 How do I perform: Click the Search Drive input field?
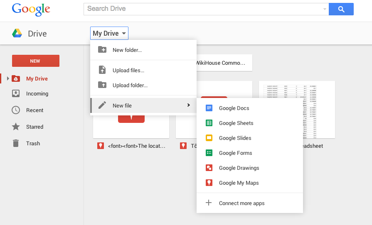coord(204,9)
